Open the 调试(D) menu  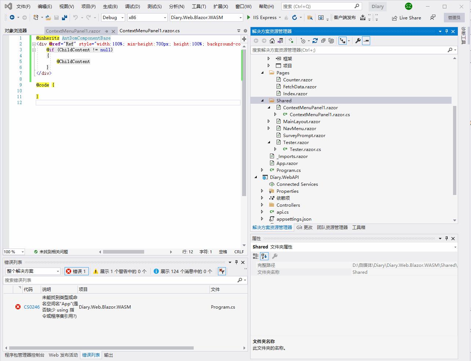132,6
